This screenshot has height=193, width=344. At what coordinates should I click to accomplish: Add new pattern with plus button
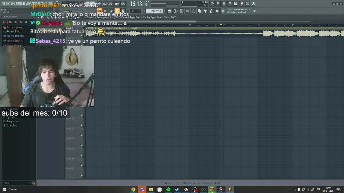pos(164,11)
